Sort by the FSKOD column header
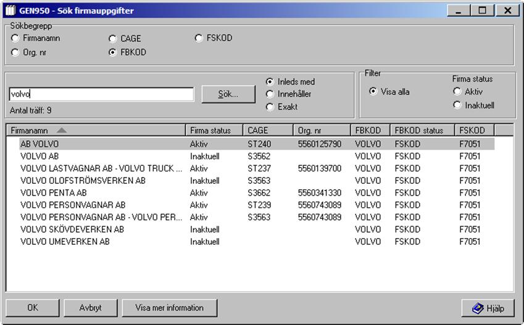 point(475,130)
